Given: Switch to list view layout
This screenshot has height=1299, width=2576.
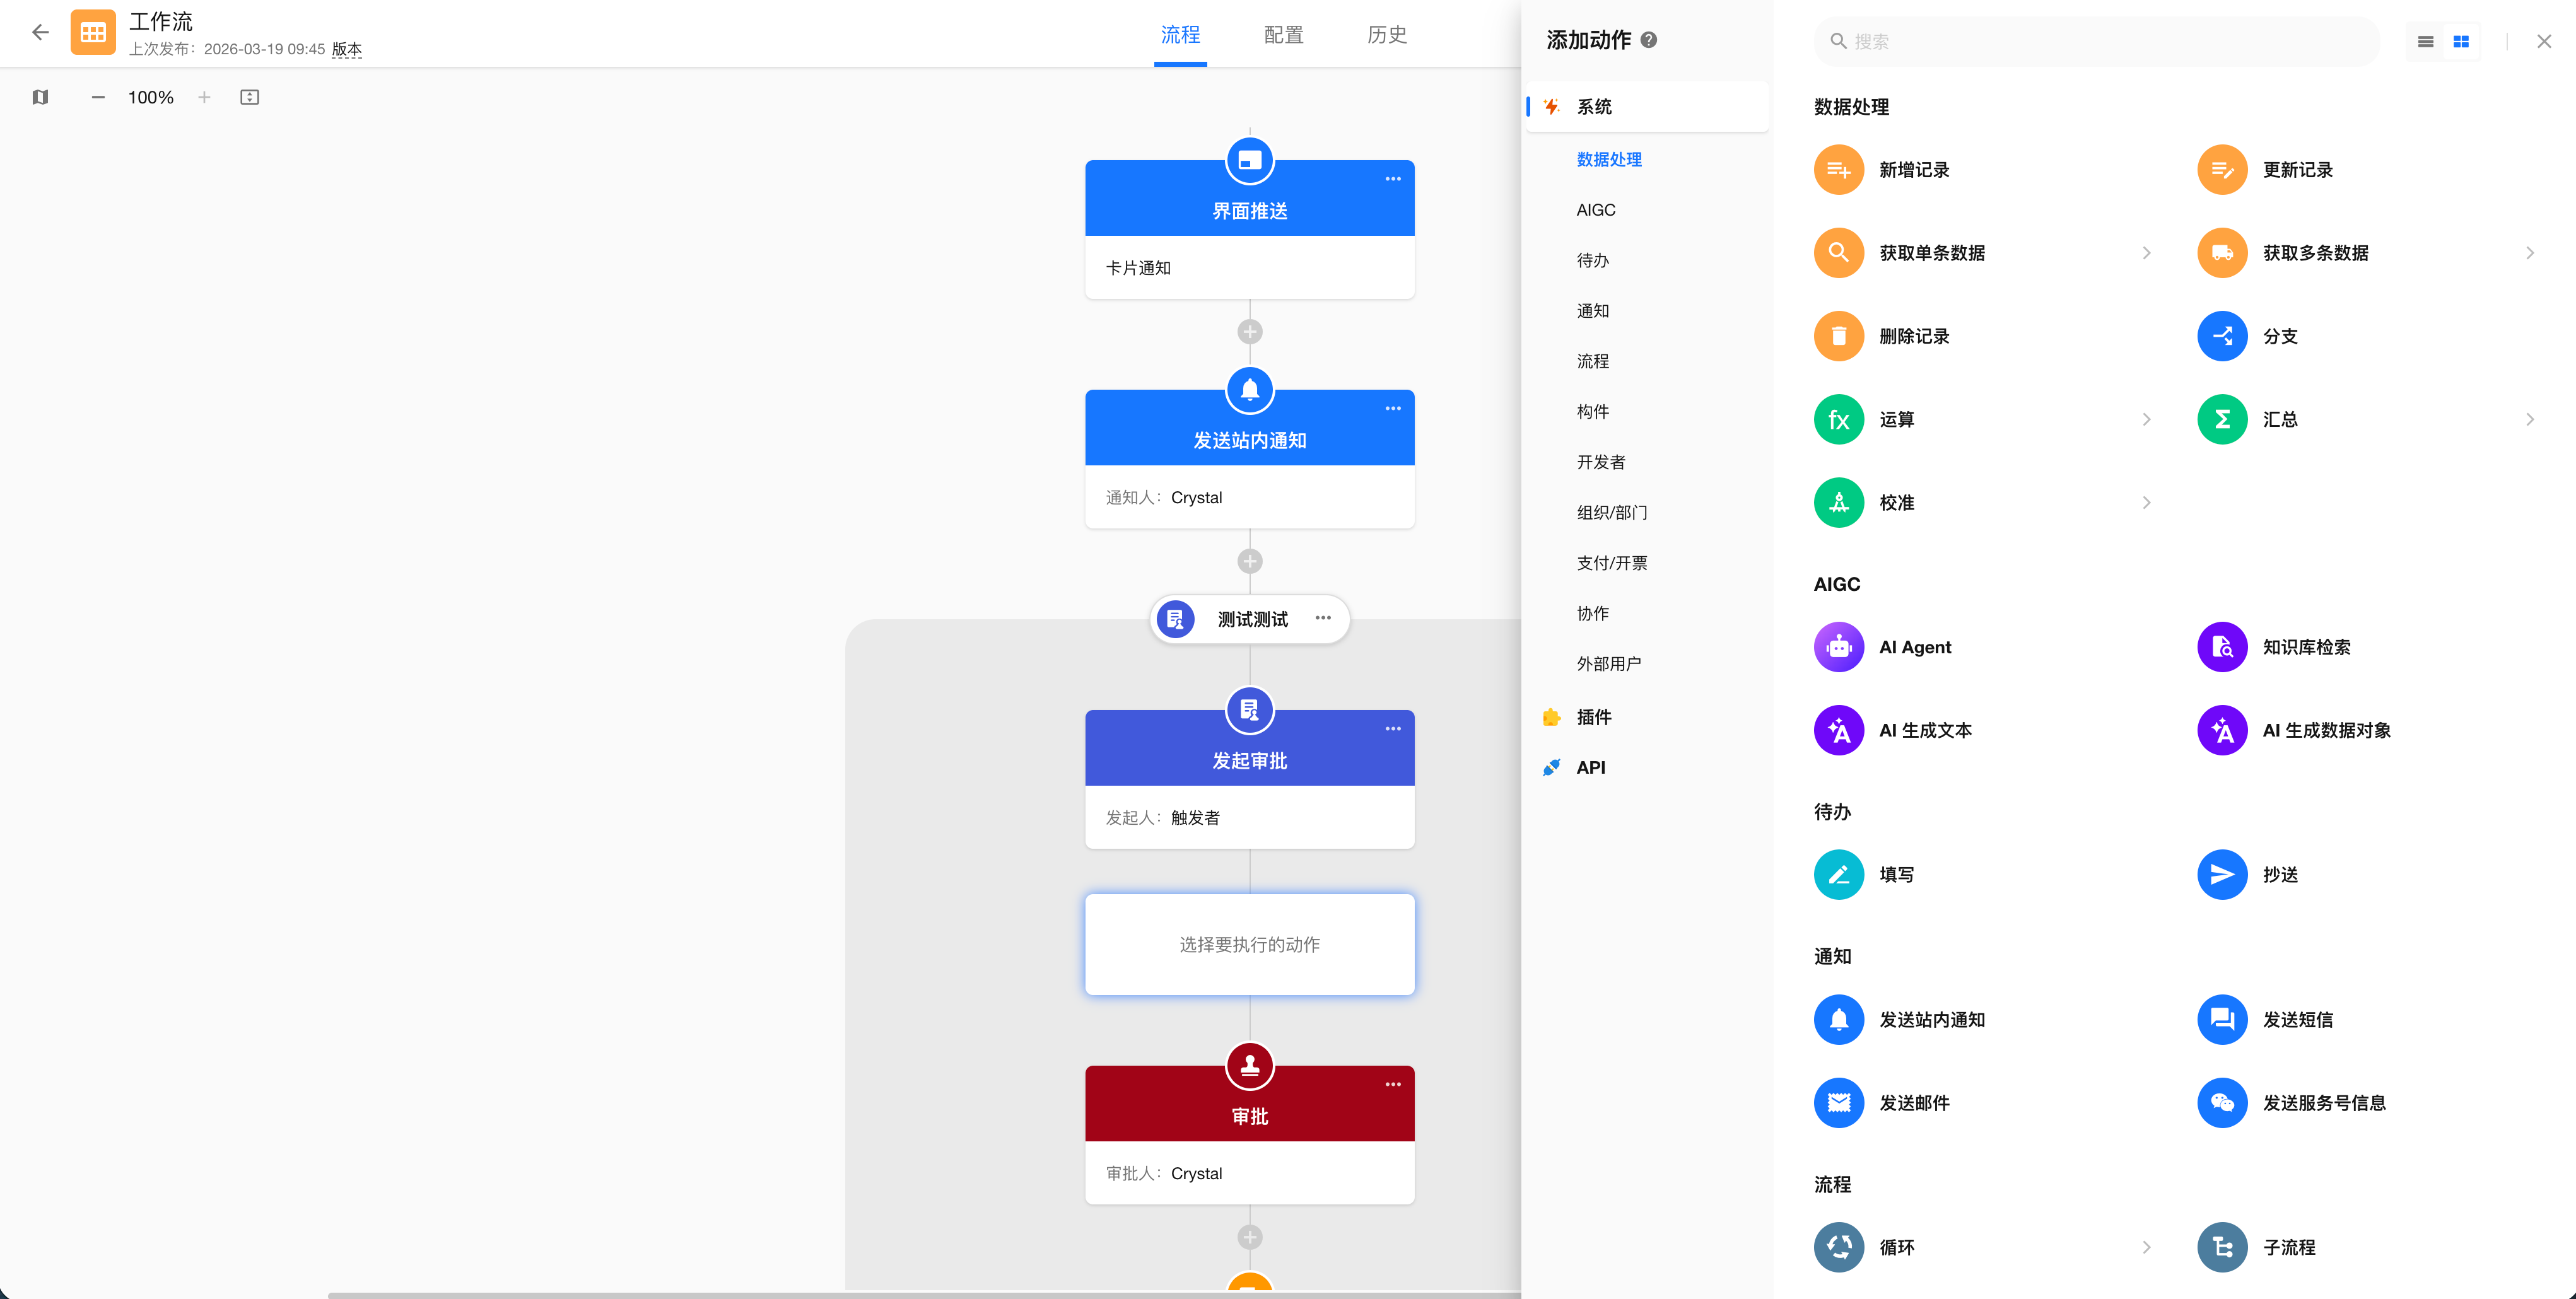Looking at the screenshot, I should 2425,42.
